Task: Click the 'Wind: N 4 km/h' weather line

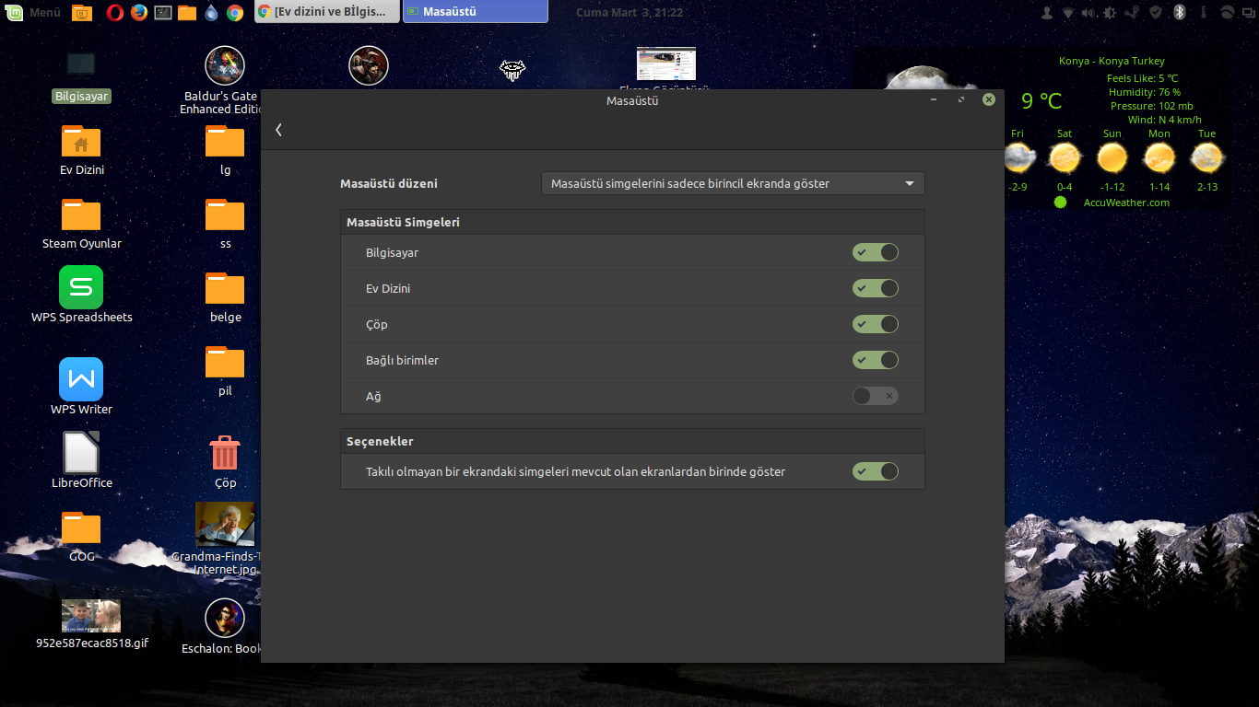Action: (1165, 120)
